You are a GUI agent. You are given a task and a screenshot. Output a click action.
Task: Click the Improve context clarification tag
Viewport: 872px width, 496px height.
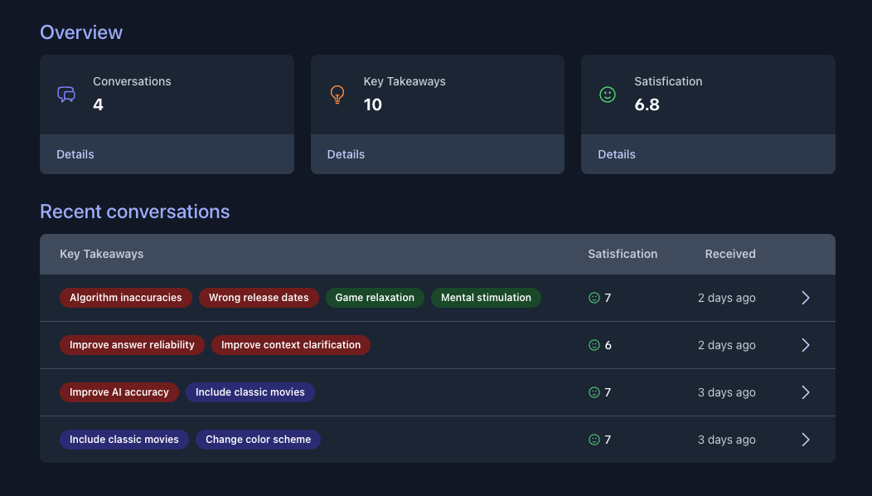pyautogui.click(x=291, y=345)
